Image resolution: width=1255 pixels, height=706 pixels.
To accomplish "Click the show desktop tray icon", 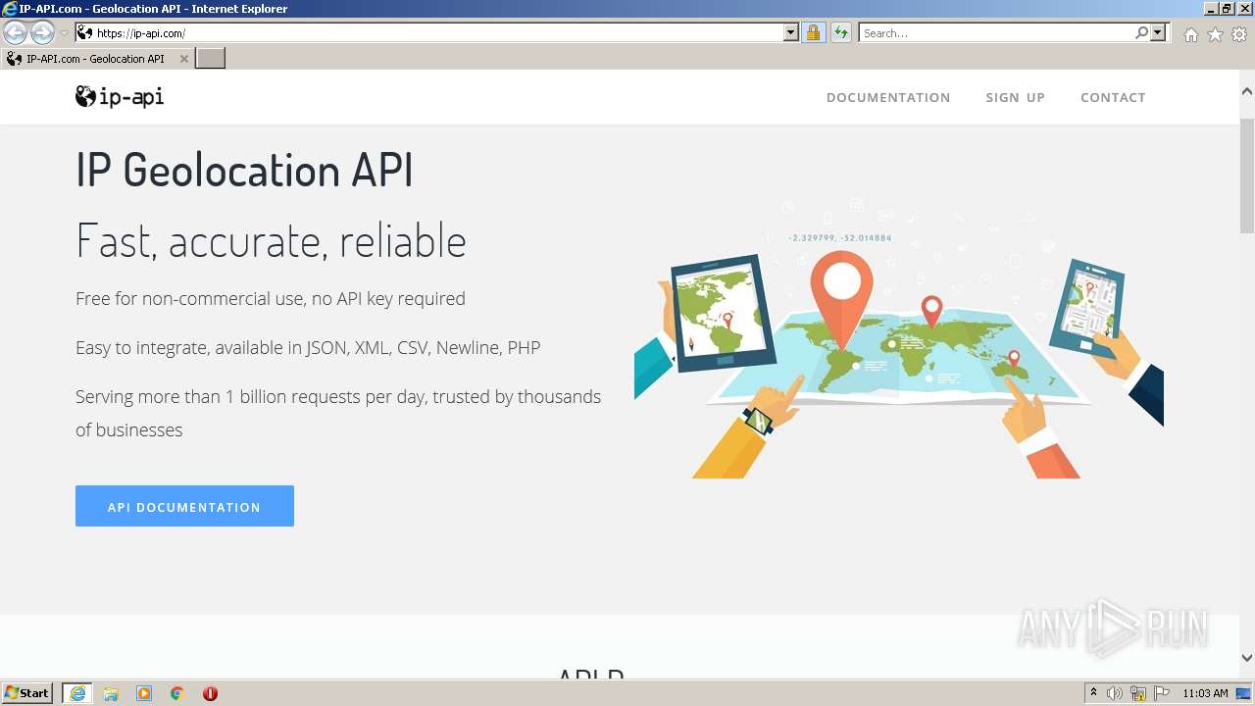I will click(1244, 693).
